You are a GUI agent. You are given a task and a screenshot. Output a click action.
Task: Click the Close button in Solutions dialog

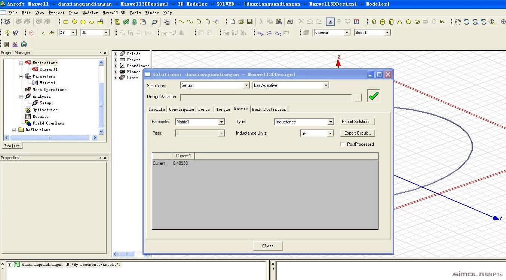(x=268, y=246)
